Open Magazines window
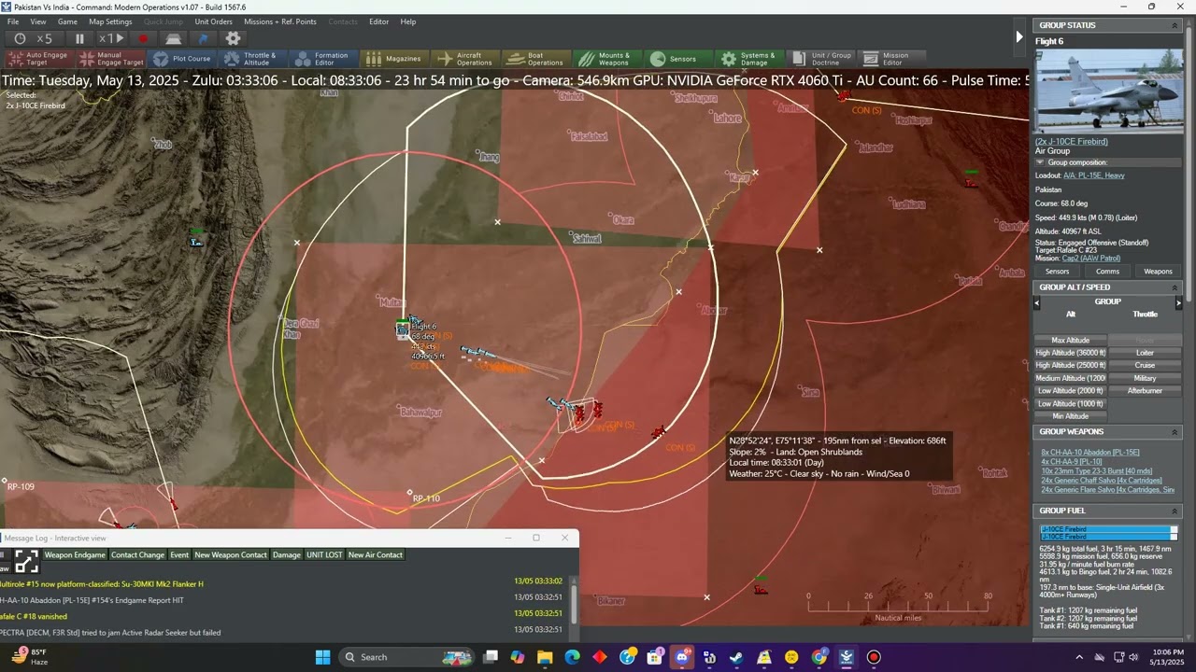This screenshot has width=1196, height=672. pos(394,59)
